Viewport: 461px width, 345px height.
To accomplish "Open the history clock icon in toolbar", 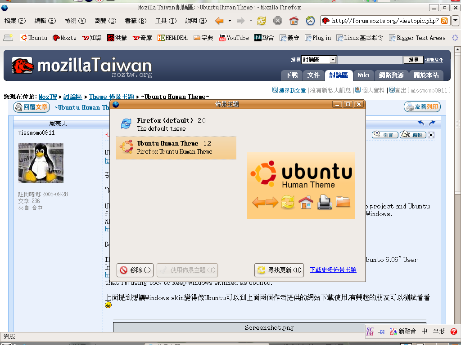I will coord(310,21).
